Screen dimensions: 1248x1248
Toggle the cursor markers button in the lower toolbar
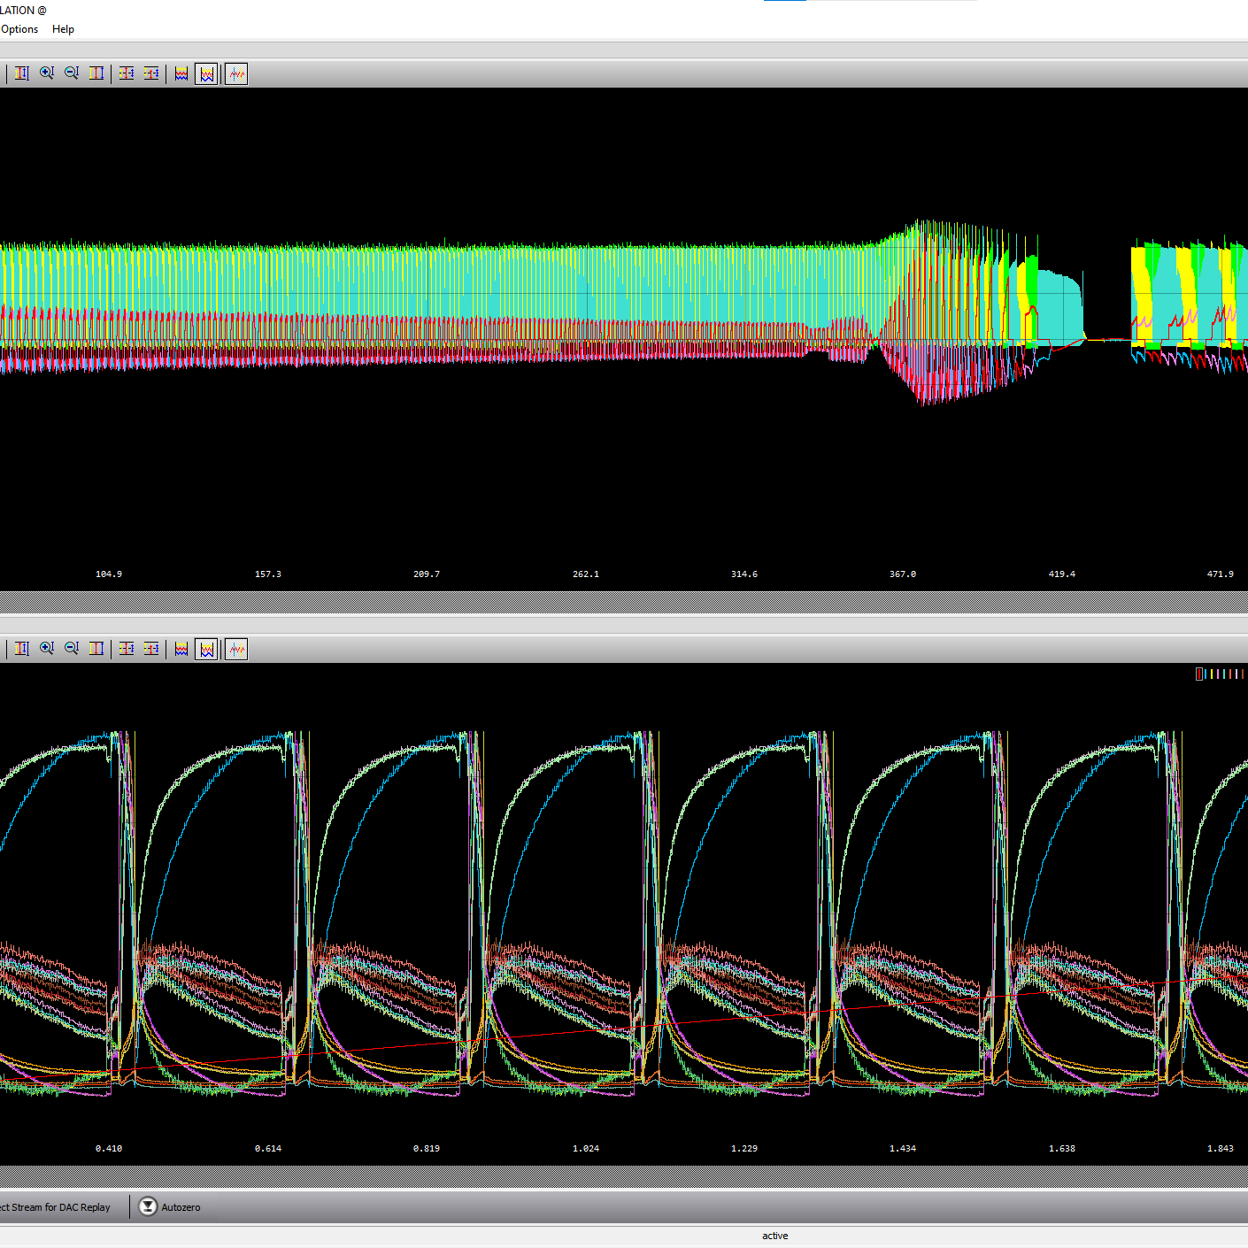236,649
